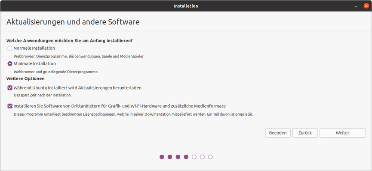372x171 pixels.
Task: Continue with the Weiter button
Action: 342,133
